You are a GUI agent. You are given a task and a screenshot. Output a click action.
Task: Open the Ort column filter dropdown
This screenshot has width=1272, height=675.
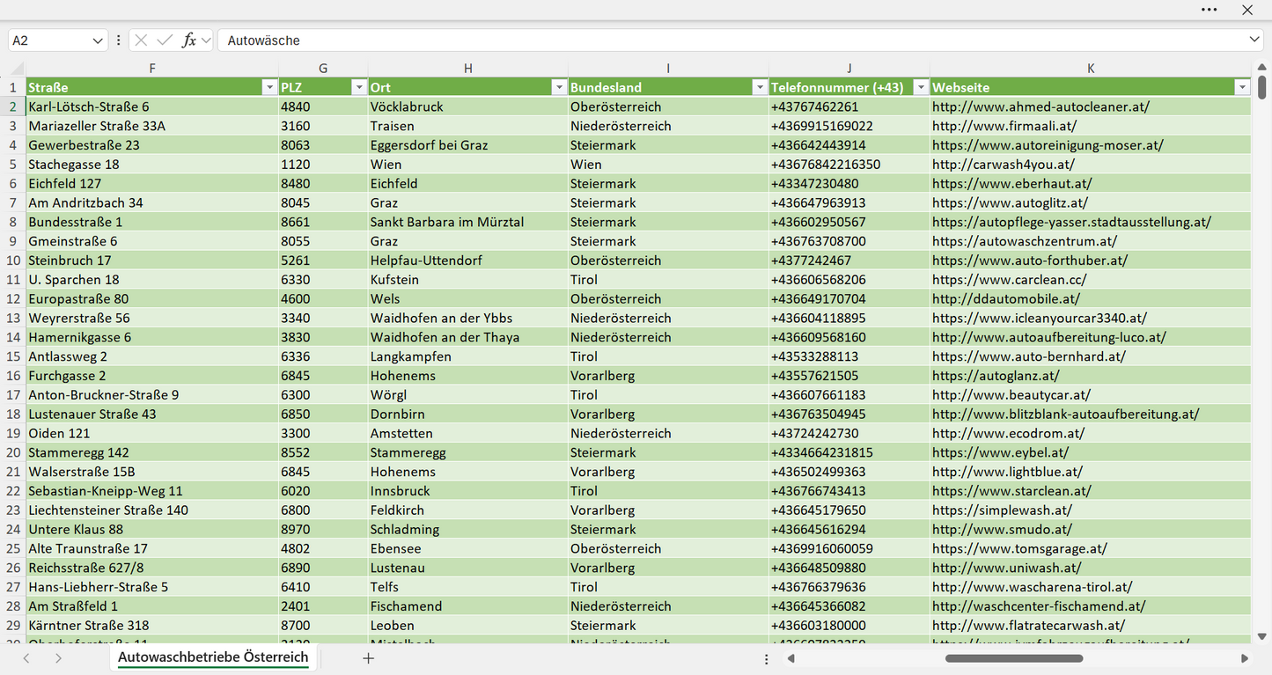pyautogui.click(x=559, y=87)
